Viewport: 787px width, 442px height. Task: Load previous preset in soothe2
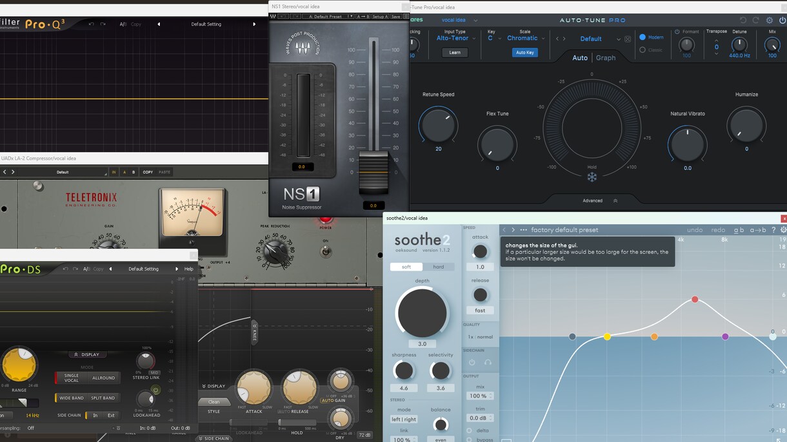coord(504,230)
